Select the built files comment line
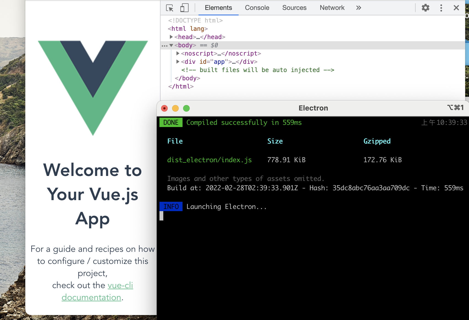 [258, 70]
